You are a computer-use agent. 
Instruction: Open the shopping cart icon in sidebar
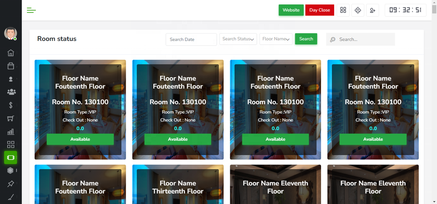click(x=10, y=118)
